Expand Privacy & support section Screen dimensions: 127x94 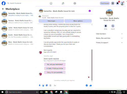click(109, 43)
